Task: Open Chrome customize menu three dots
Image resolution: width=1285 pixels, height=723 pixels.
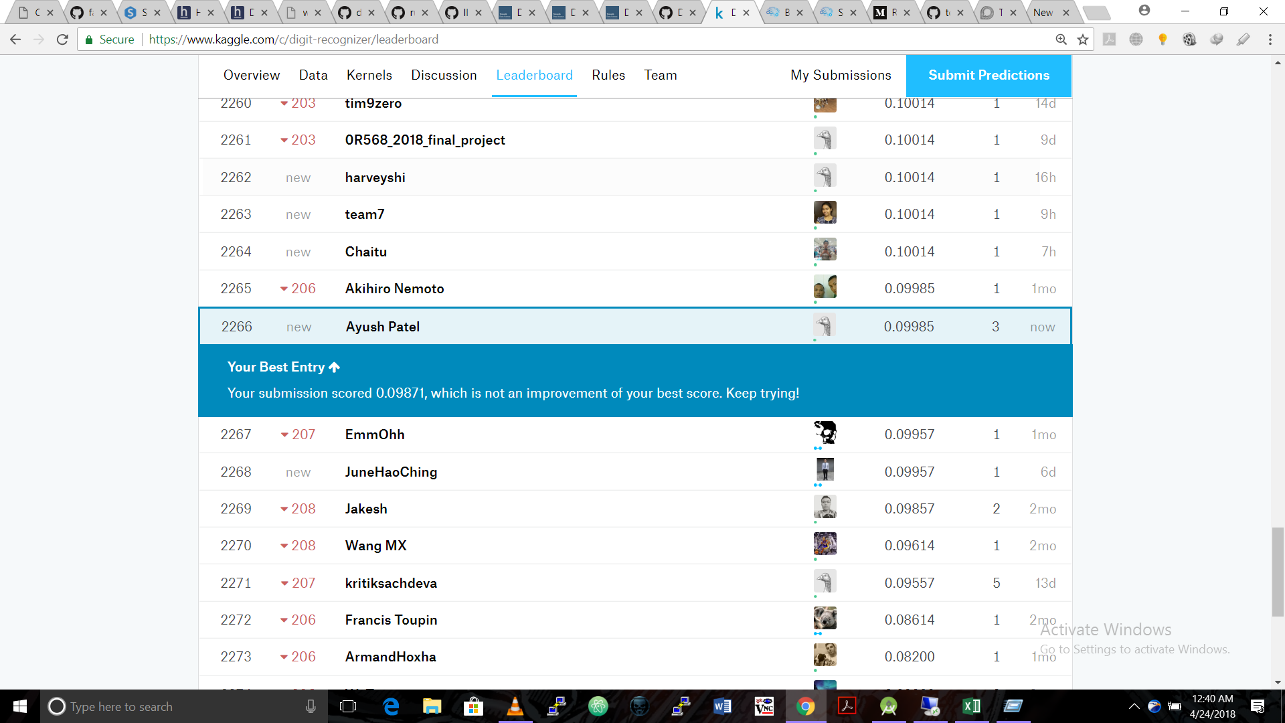Action: [1270, 39]
